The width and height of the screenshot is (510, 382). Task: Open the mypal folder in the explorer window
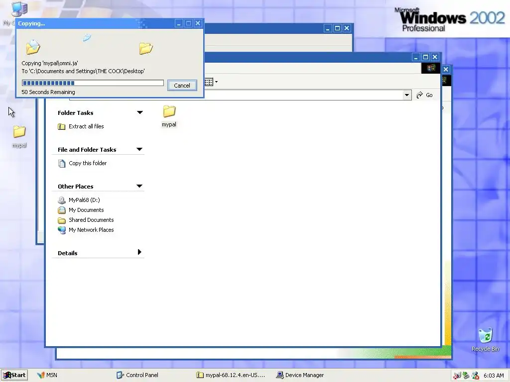[169, 115]
